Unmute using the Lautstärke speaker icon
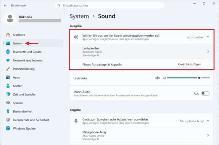This screenshot has width=219, height=145. (x=158, y=78)
